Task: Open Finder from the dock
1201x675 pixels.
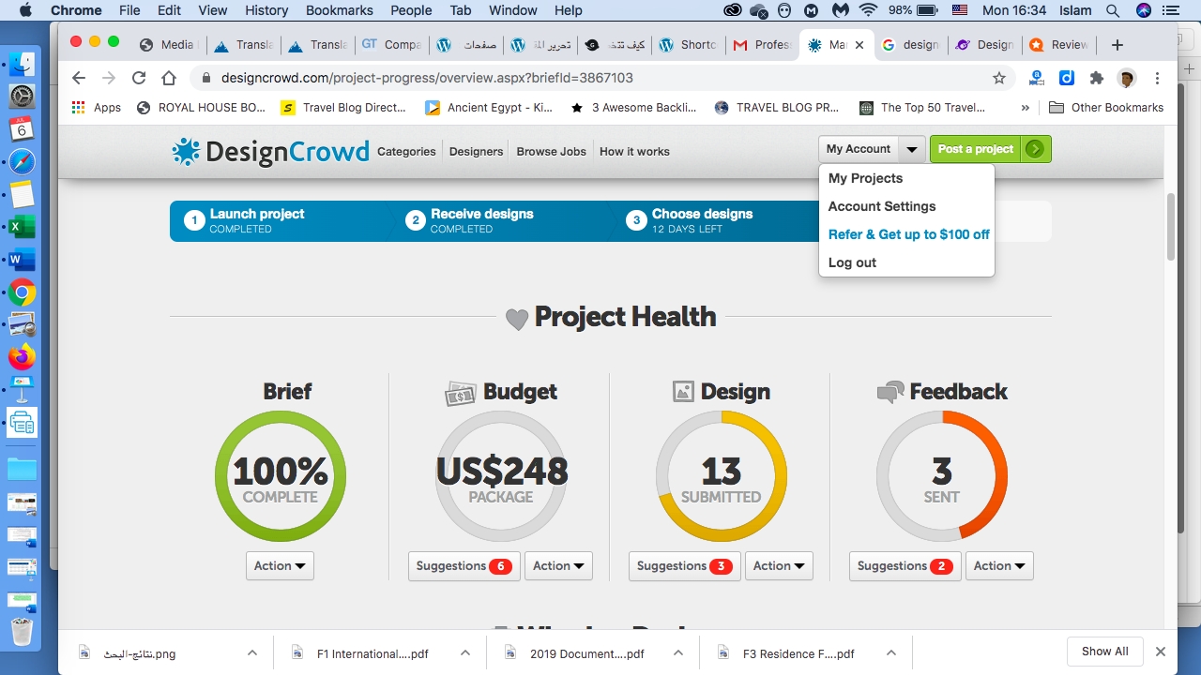Action: tap(22, 65)
